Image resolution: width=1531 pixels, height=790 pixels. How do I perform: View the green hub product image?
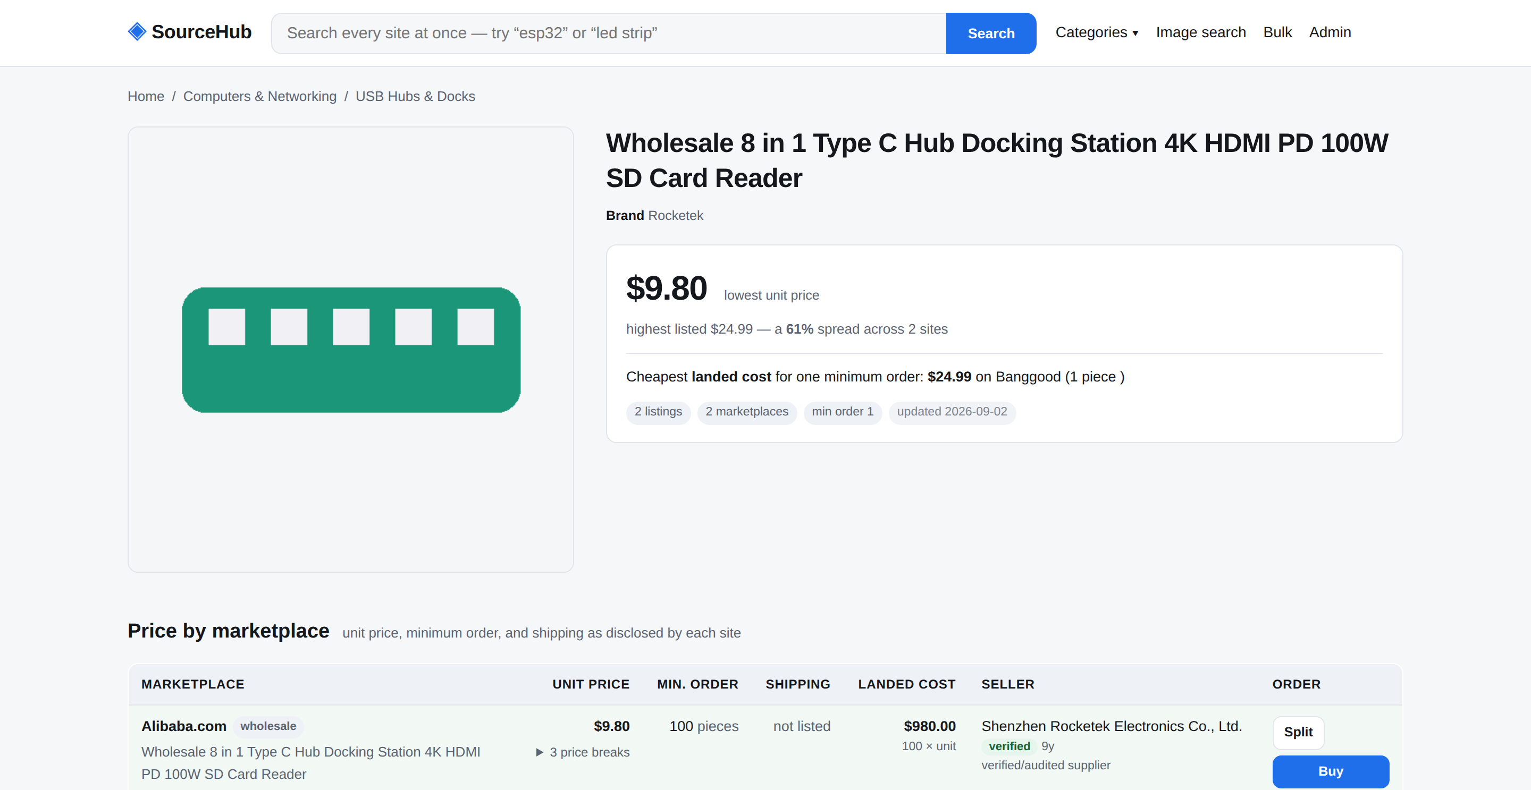click(351, 350)
